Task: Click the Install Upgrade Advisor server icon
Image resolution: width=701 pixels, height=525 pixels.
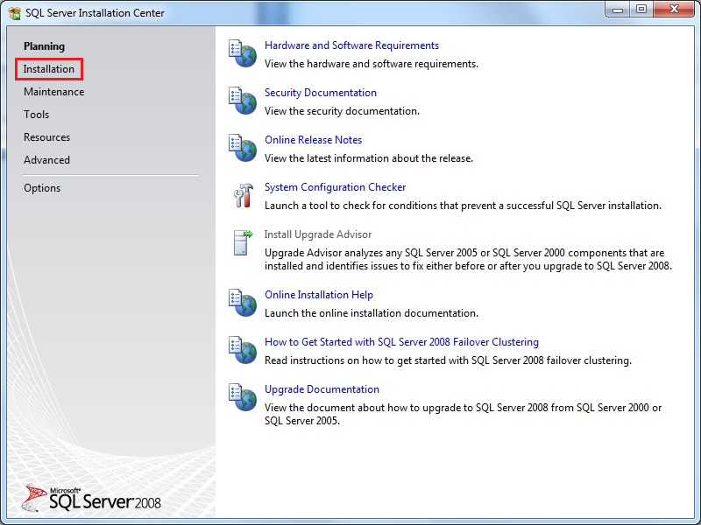Action: point(244,242)
